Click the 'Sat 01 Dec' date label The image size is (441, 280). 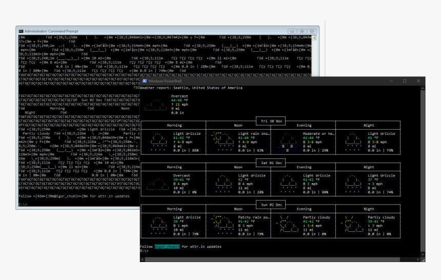(271, 163)
